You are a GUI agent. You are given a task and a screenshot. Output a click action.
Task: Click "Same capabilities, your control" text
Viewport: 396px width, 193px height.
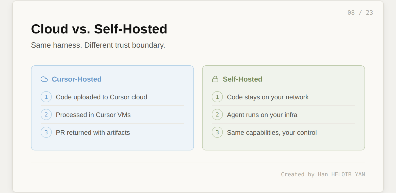[272, 132]
